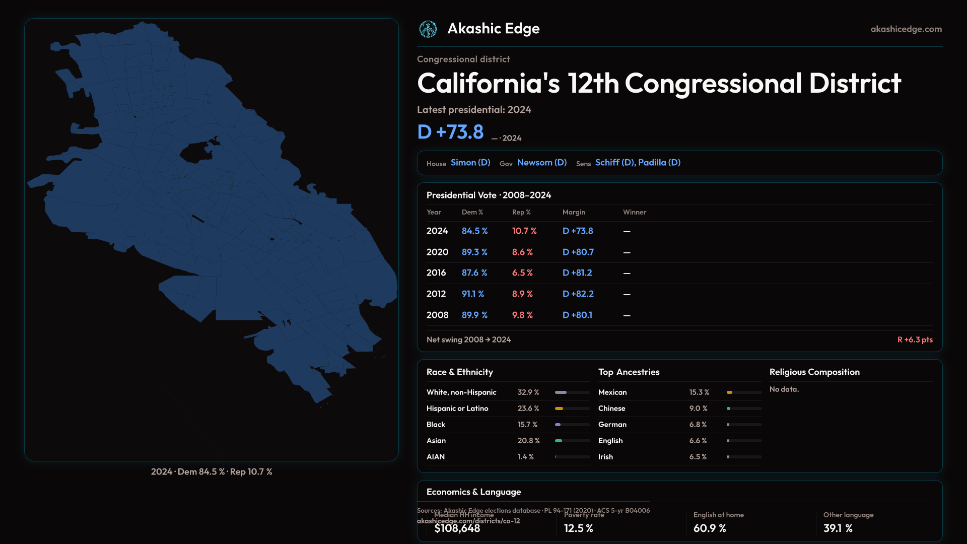Click the akashicedge.com/districts/ca-12 source URL

tap(468, 521)
